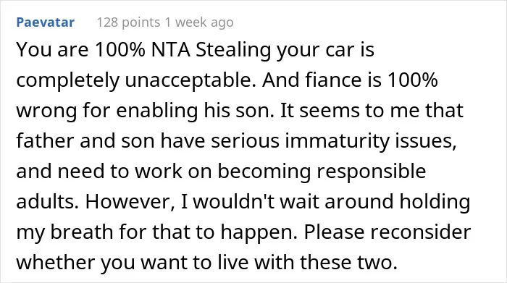This screenshot has width=507, height=283.
Task: Click the words father and son
Action: [x=85, y=141]
